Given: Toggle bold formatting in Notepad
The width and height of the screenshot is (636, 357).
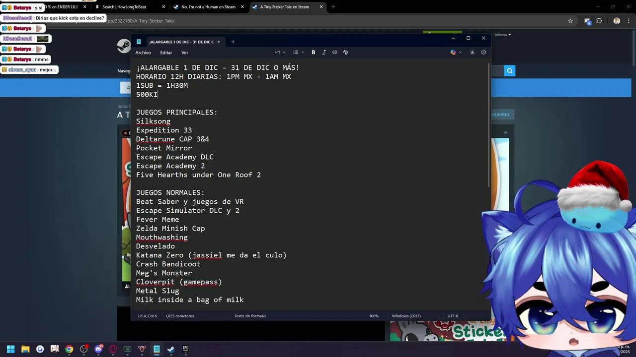Looking at the screenshot, I should coord(314,53).
